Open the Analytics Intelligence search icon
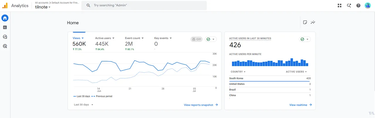Screen dimensions: 375x118 click(349, 6)
